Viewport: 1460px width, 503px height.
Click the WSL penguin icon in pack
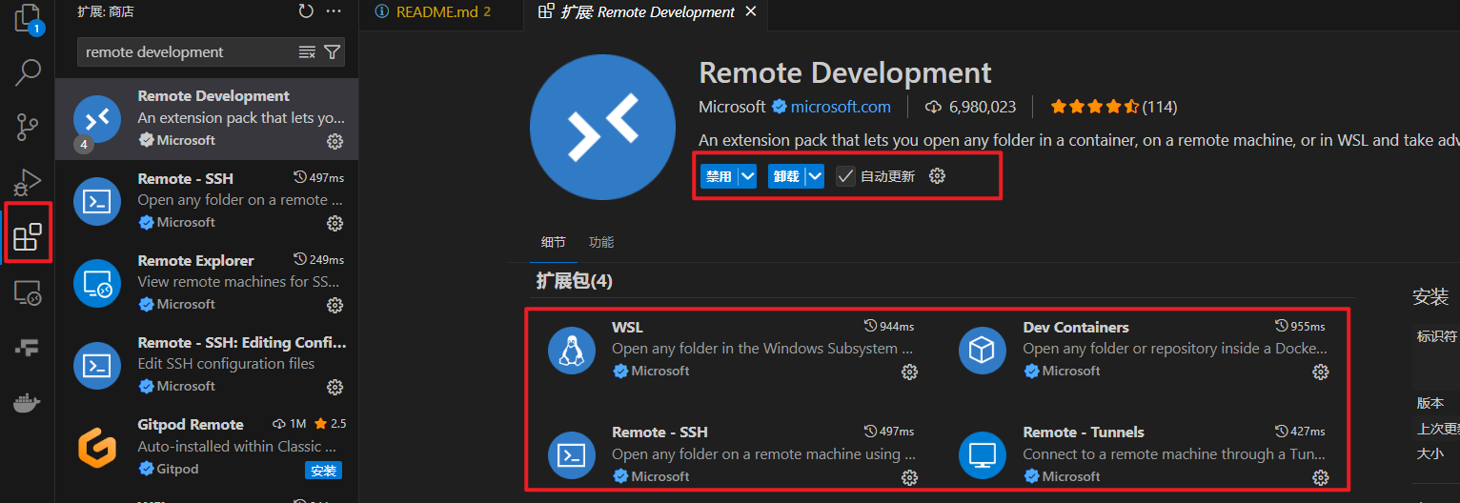[571, 350]
